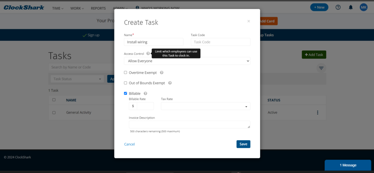Click the NAME column header
This screenshot has height=173, width=374.
71,100
